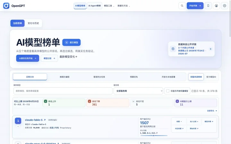Open the claude-opus-4-6-thinking model link
The width and height of the screenshot is (231, 144).
40,143
